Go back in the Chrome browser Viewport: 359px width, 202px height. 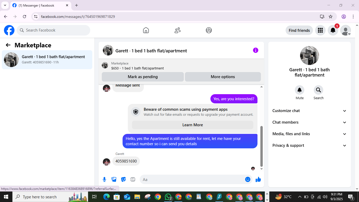point(6,17)
